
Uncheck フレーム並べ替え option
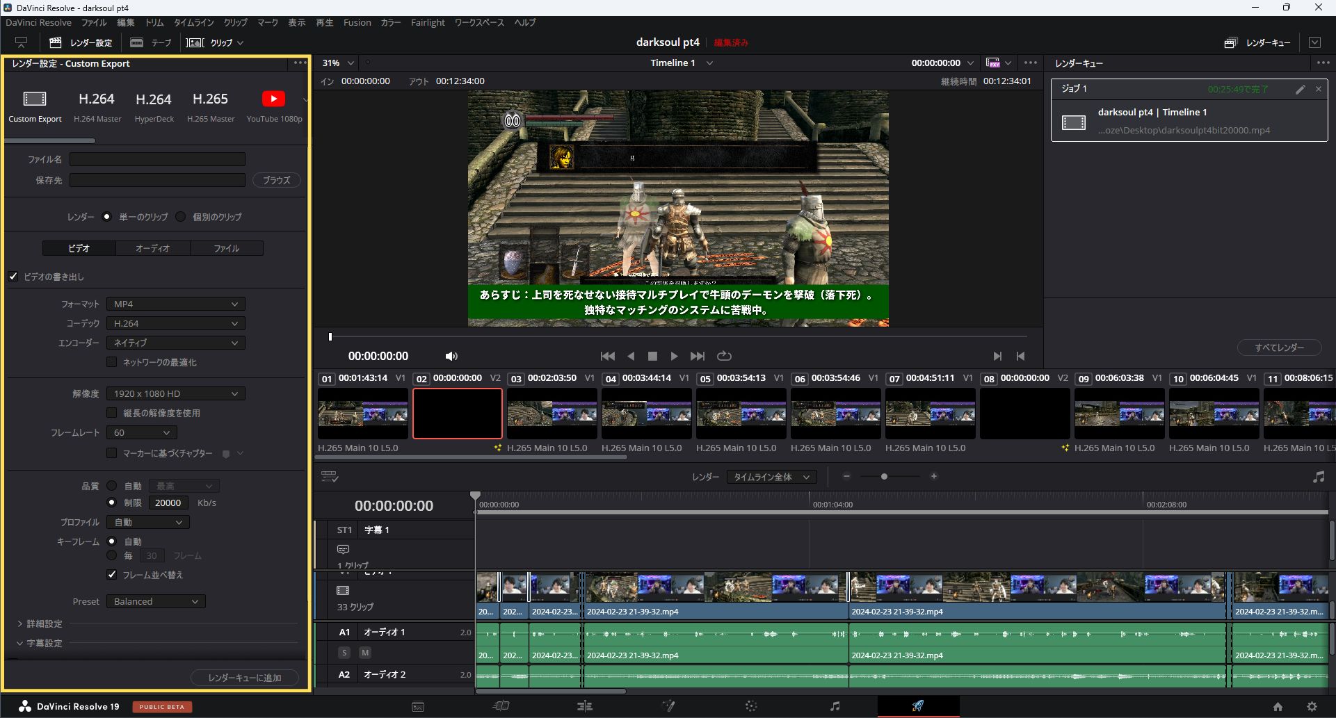tap(111, 574)
